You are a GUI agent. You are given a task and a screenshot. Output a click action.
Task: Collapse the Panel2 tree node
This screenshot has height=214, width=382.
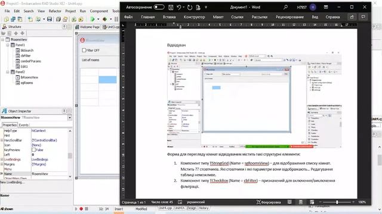(8, 72)
